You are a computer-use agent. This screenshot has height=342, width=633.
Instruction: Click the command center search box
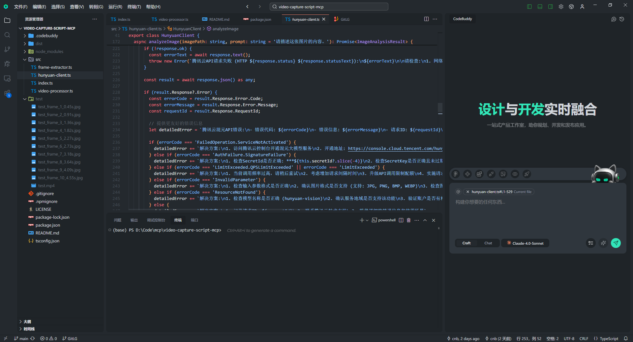(x=329, y=7)
